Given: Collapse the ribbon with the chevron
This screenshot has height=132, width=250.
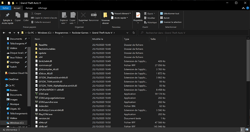Looking at the screenshot, I should [x=243, y=8].
